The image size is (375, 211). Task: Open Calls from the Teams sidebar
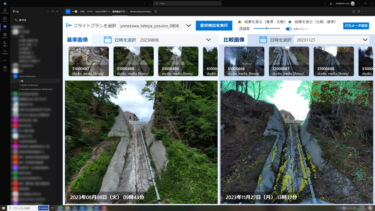pyautogui.click(x=5, y=43)
